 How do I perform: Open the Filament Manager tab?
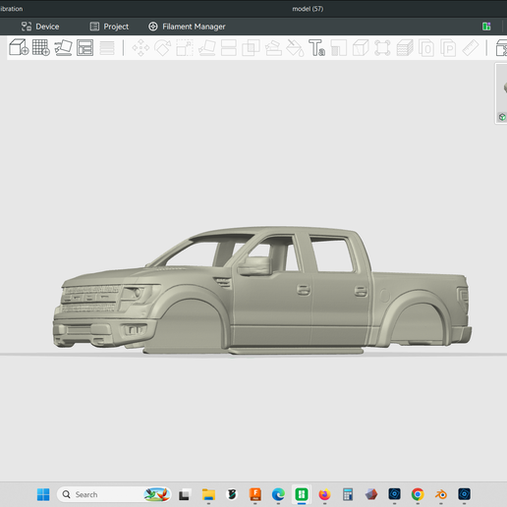(187, 27)
